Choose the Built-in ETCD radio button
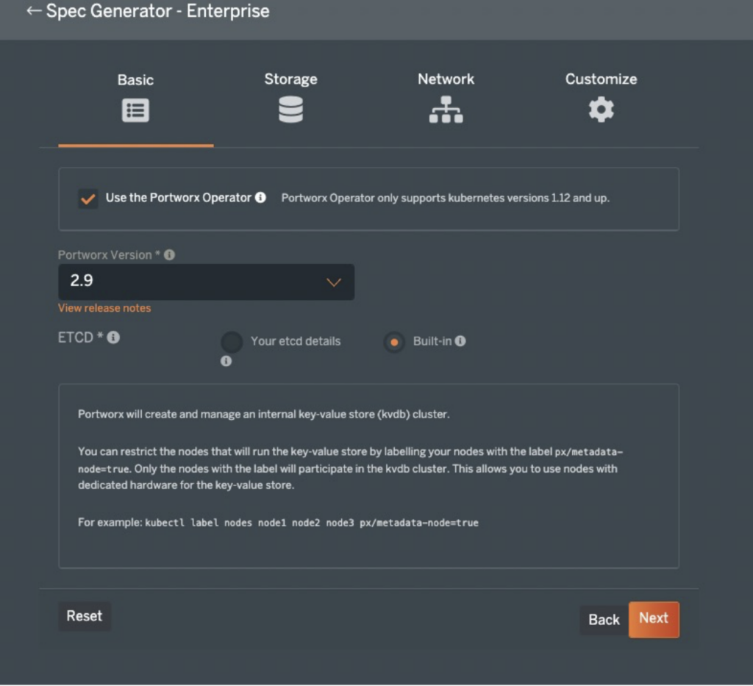753x686 pixels. pos(395,341)
